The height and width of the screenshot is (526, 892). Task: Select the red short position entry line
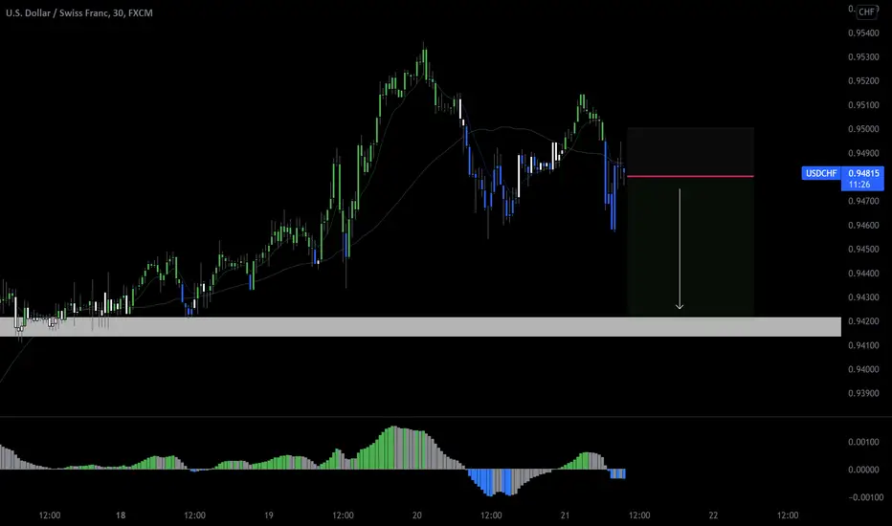(690, 176)
